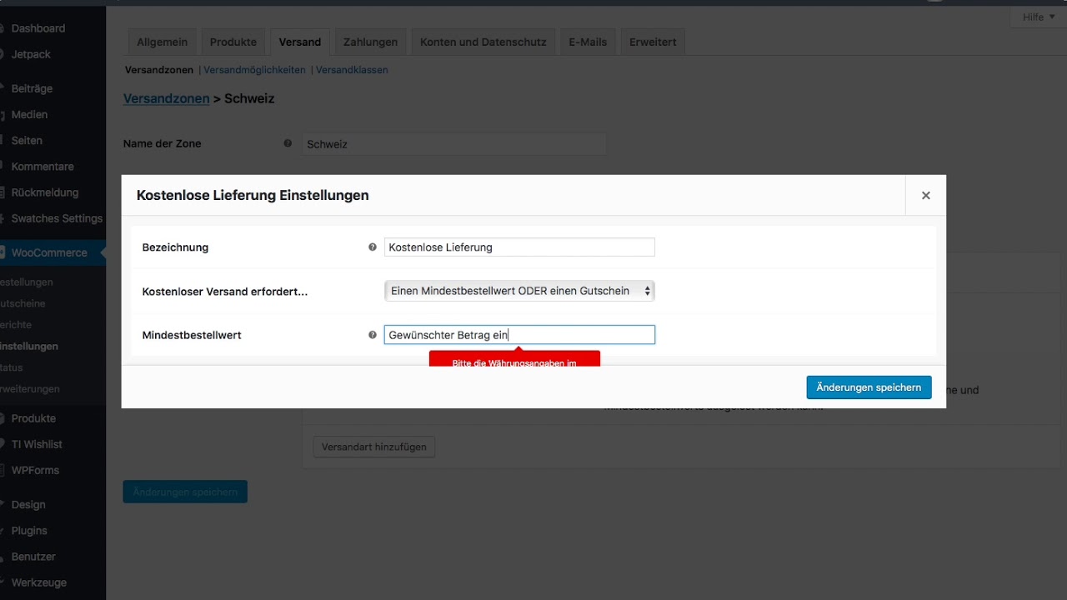Go back via Versandzonen breadcrumb link

pos(167,98)
